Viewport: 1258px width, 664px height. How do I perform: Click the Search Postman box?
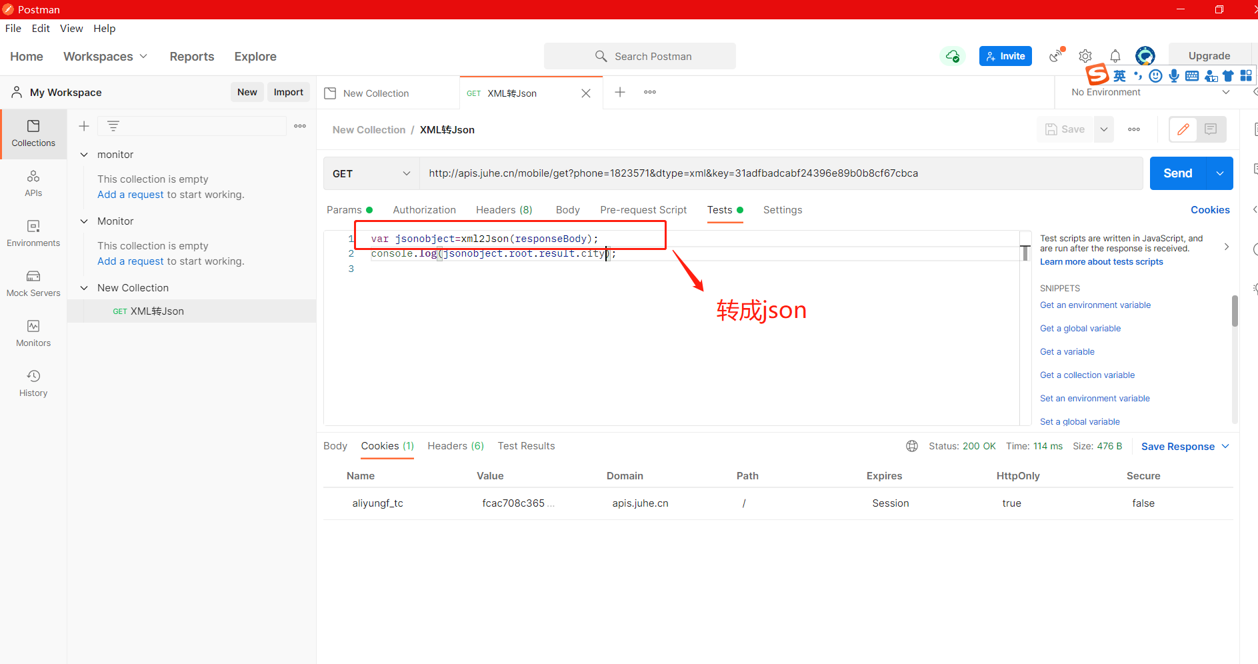pyautogui.click(x=640, y=57)
